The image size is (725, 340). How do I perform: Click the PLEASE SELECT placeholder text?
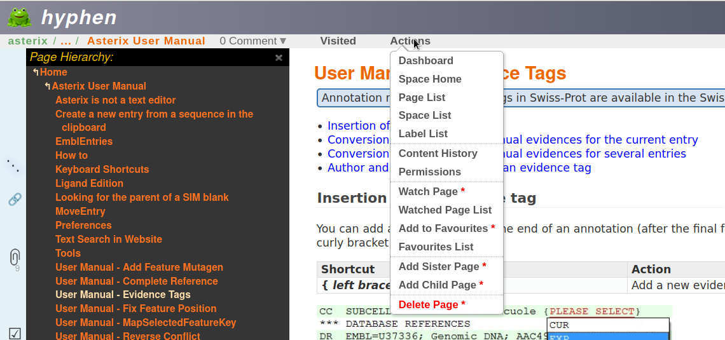tap(592, 311)
